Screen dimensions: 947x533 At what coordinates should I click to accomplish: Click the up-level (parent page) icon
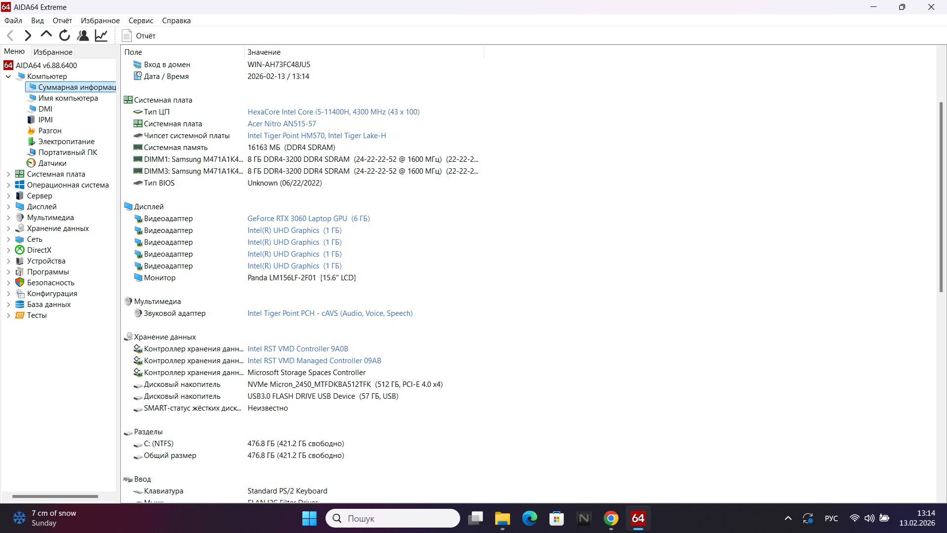[46, 35]
